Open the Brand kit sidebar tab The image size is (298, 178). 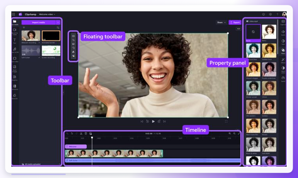tap(15, 96)
